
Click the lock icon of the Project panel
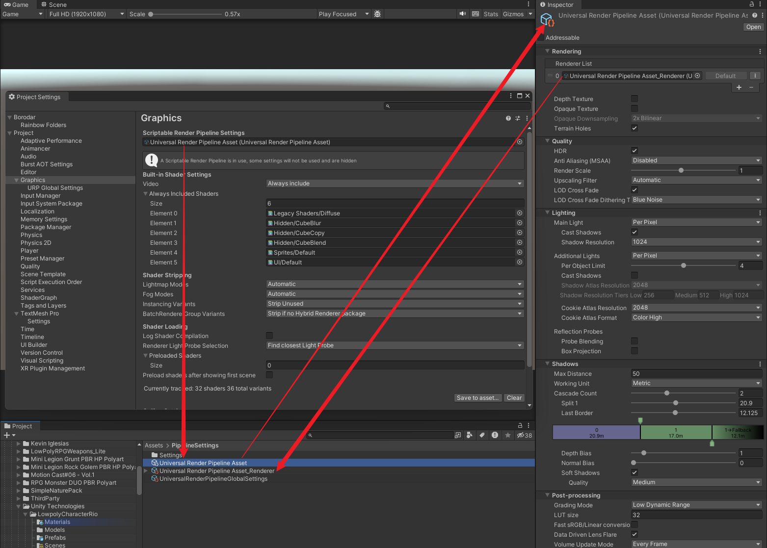pyautogui.click(x=520, y=425)
